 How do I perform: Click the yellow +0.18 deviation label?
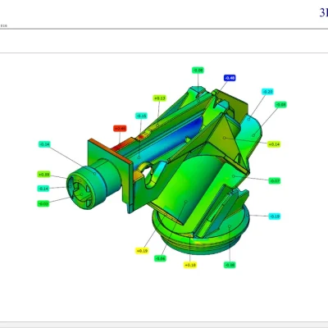(190, 265)
